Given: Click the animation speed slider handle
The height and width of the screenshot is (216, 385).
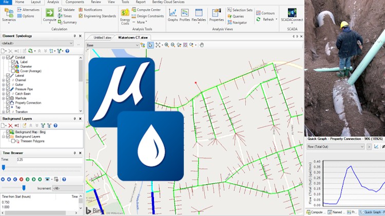Looking at the screenshot, I should pos(24,188).
